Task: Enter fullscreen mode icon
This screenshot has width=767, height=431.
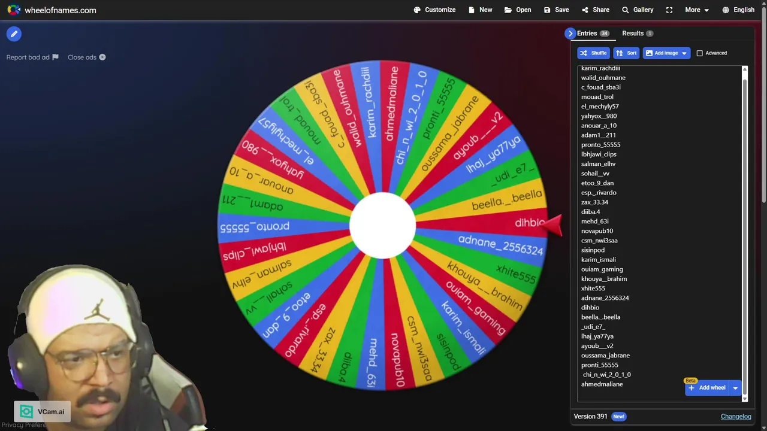Action: pyautogui.click(x=669, y=10)
